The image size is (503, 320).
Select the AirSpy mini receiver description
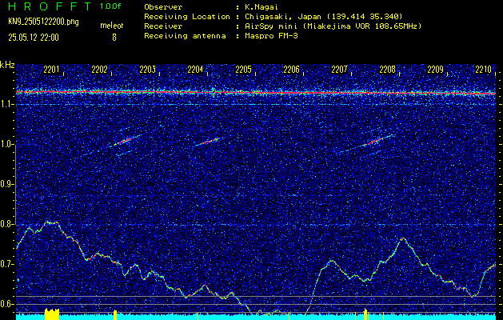click(x=333, y=26)
